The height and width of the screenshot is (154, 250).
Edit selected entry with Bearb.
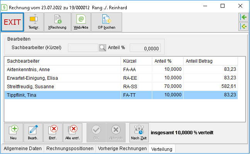pos(33,133)
